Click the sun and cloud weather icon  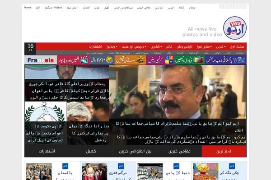coord(110,60)
